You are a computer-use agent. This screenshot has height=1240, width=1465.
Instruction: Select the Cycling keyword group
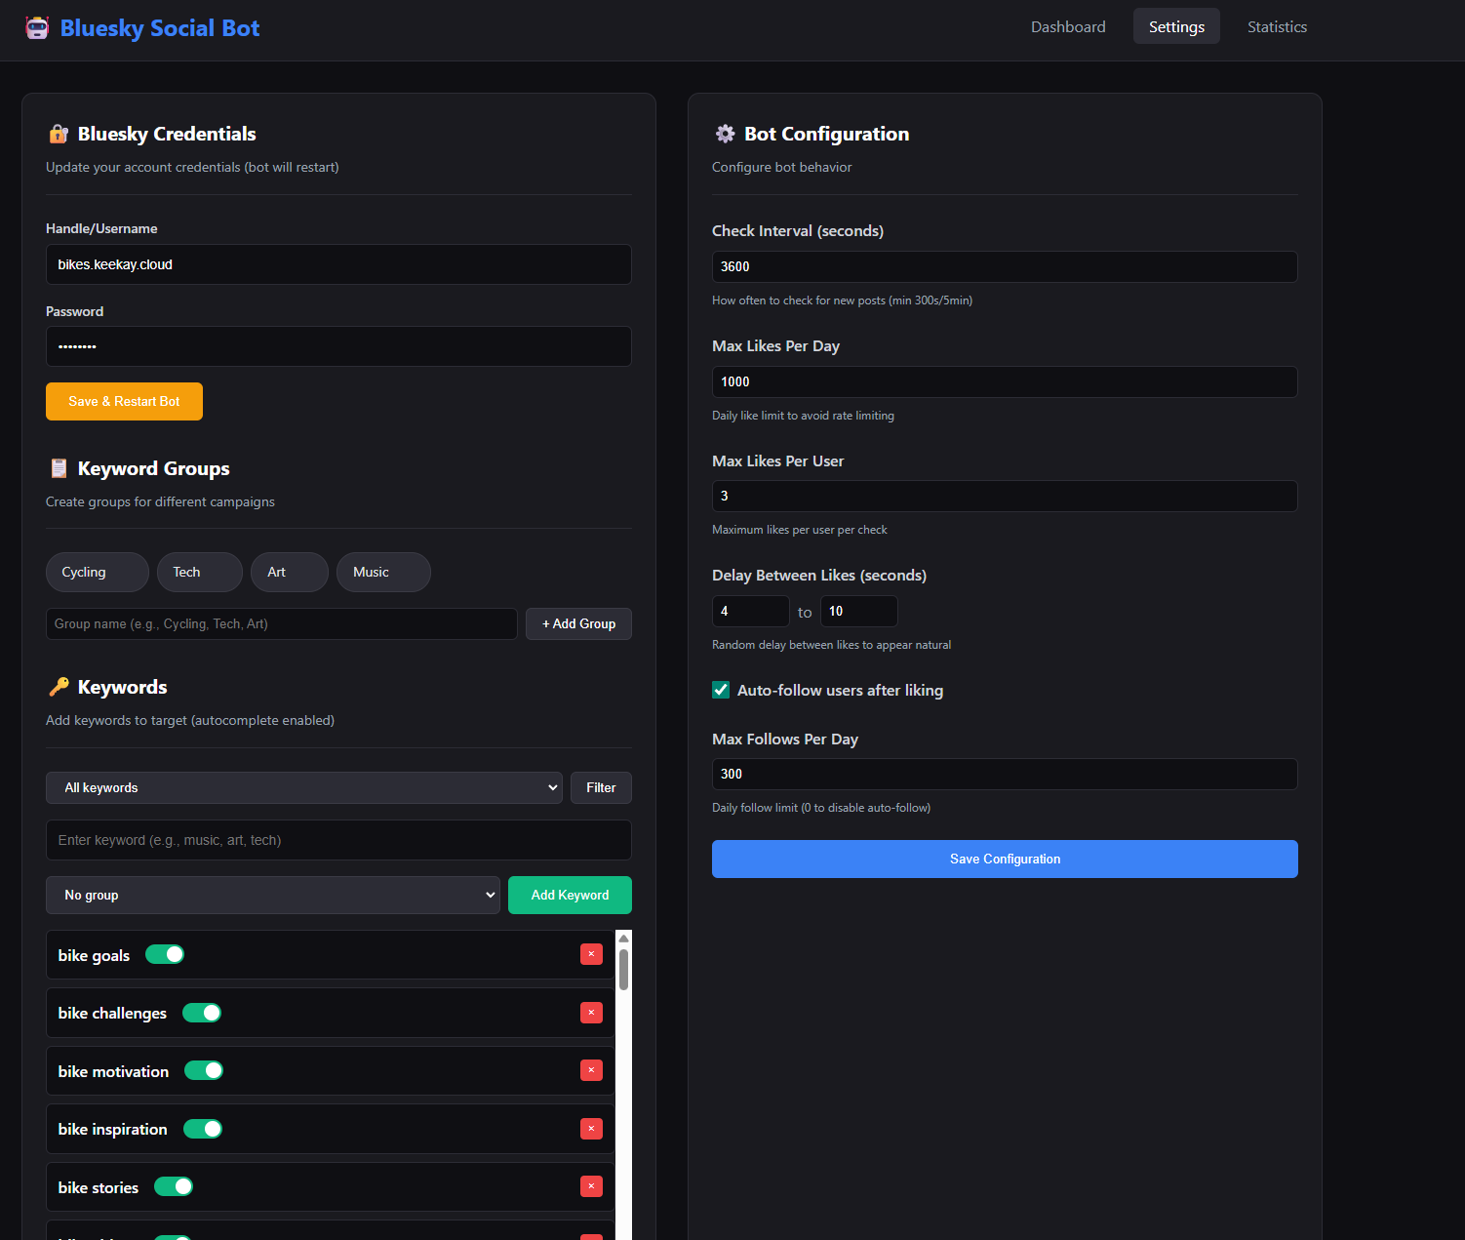(98, 572)
